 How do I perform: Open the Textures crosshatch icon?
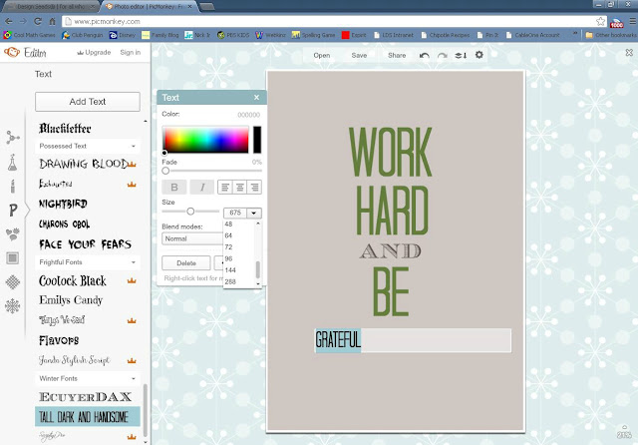(13, 281)
